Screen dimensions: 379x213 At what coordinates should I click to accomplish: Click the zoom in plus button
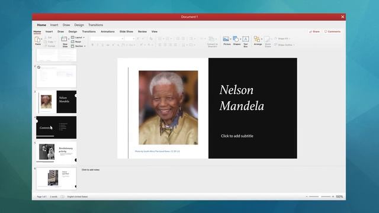click(333, 196)
